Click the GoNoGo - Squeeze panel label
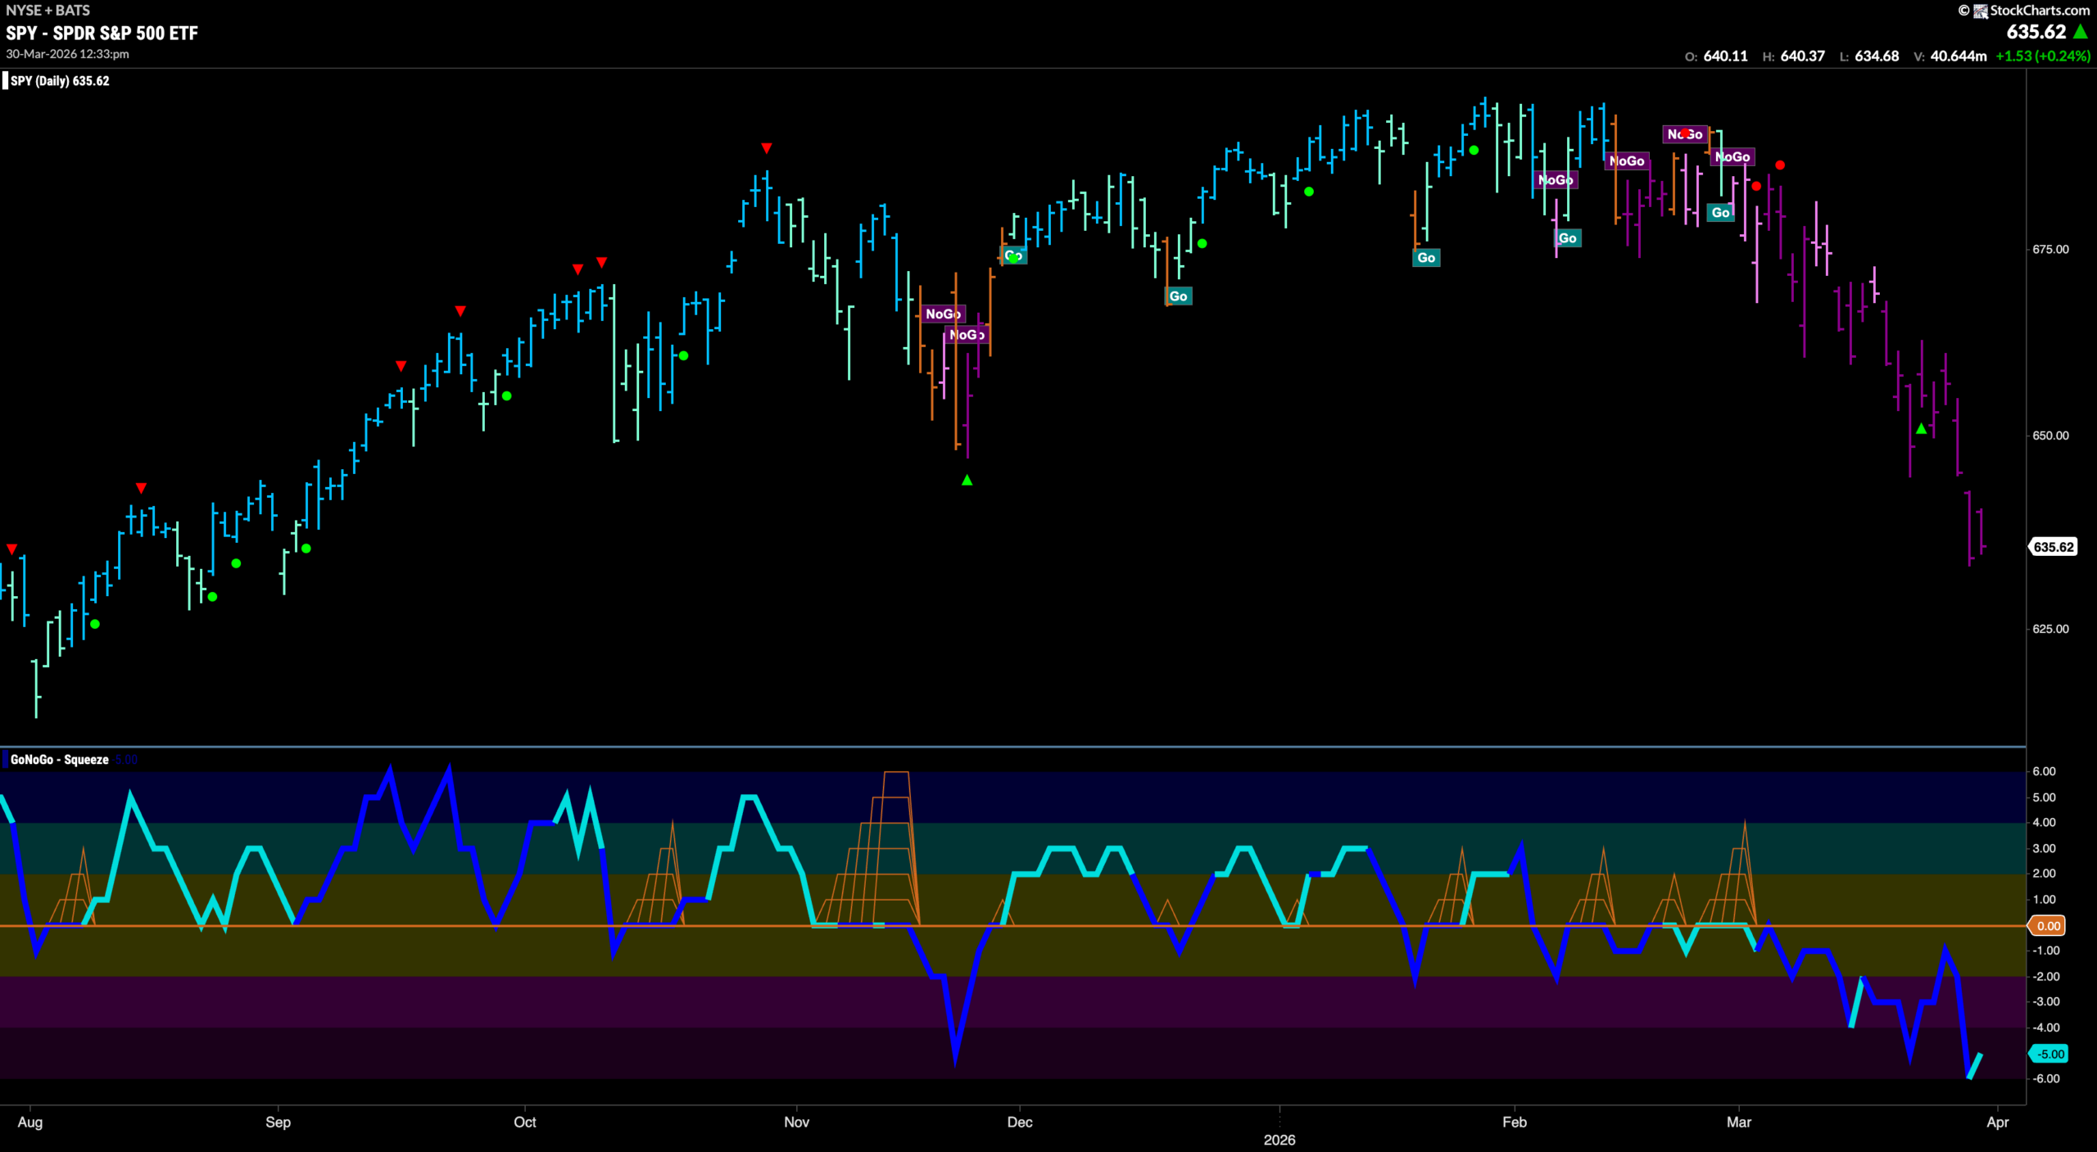The width and height of the screenshot is (2097, 1152). tap(59, 759)
